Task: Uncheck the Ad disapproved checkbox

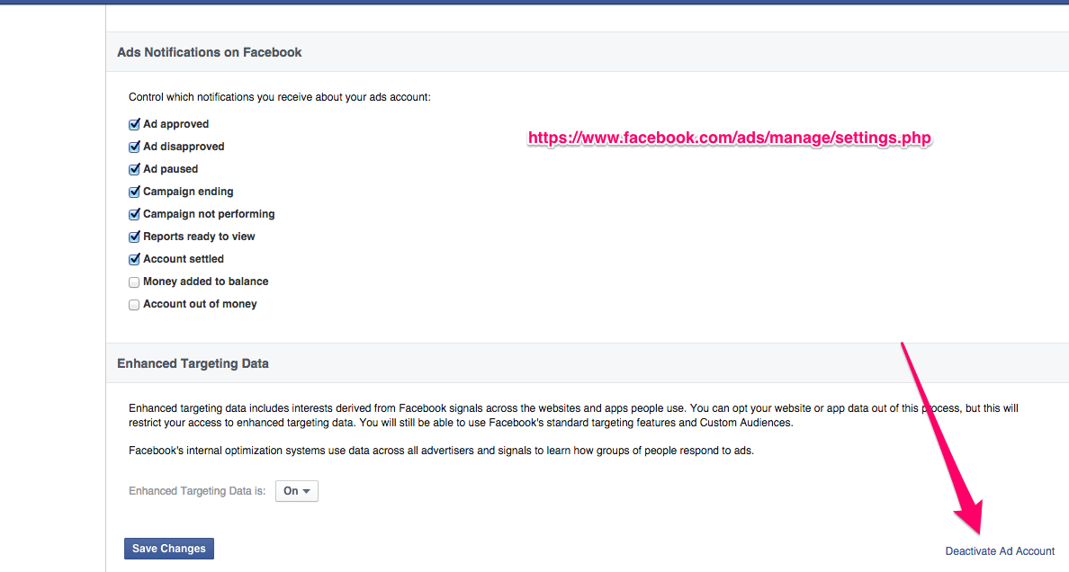Action: click(x=134, y=147)
